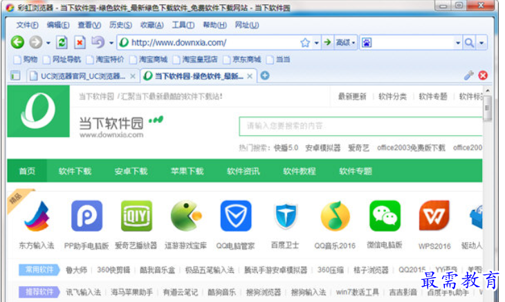Image resolution: width=505 pixels, height=302 pixels.
Task: Open the 网址(U) menu
Action: [246, 25]
